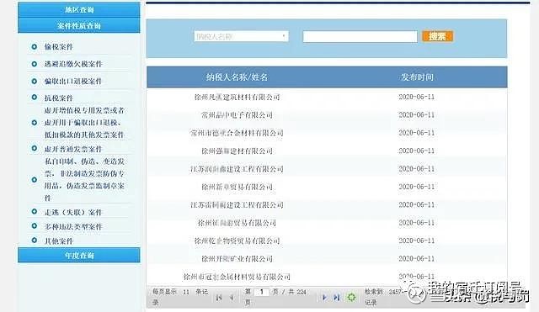Open the 纳税人名称 dropdown
Screen dimensions: 539x312
242,36
